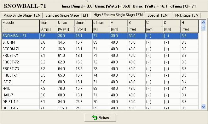Click Umax value 16.7 in FROST-74 row
Image resolution: width=208 pixels, height=124 pixels.
pos(79,75)
